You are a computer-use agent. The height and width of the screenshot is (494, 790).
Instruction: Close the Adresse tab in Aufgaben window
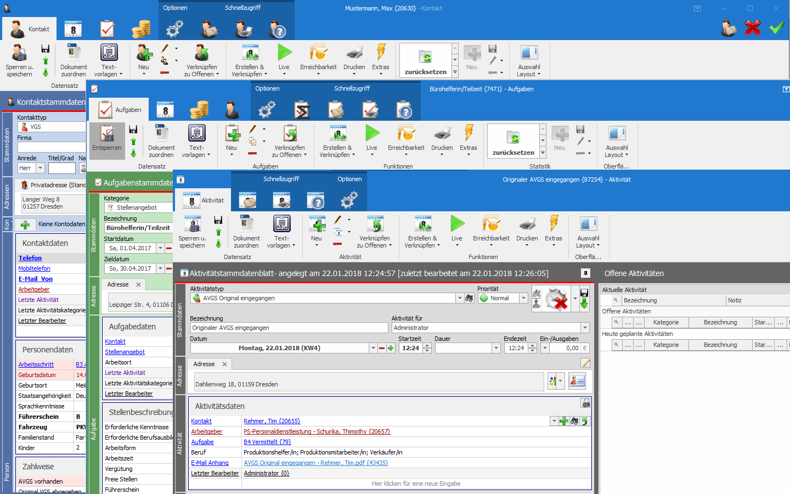pos(138,284)
